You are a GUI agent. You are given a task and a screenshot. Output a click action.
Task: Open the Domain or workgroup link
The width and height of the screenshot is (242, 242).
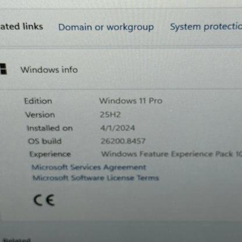click(x=106, y=27)
